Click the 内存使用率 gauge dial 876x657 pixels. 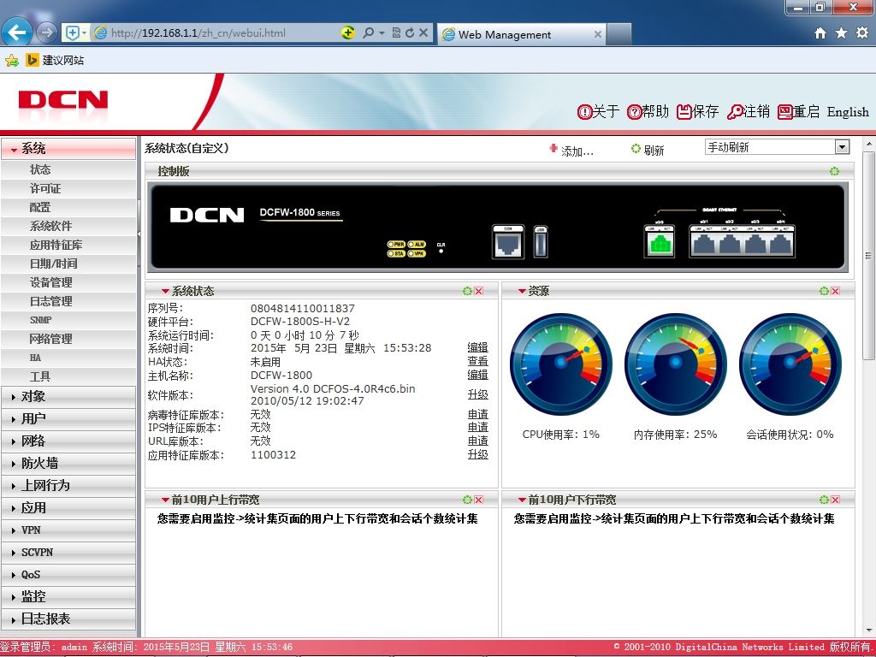[x=676, y=364]
